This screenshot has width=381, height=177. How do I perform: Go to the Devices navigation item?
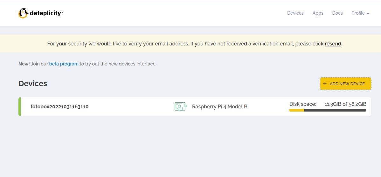295,13
